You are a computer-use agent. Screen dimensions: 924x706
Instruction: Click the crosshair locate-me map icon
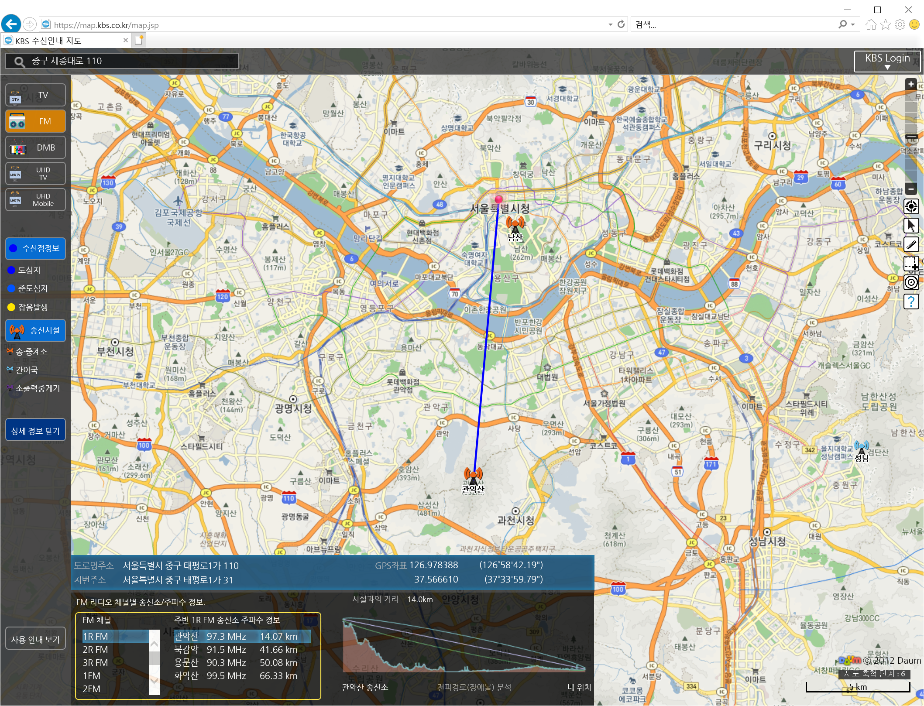click(911, 206)
